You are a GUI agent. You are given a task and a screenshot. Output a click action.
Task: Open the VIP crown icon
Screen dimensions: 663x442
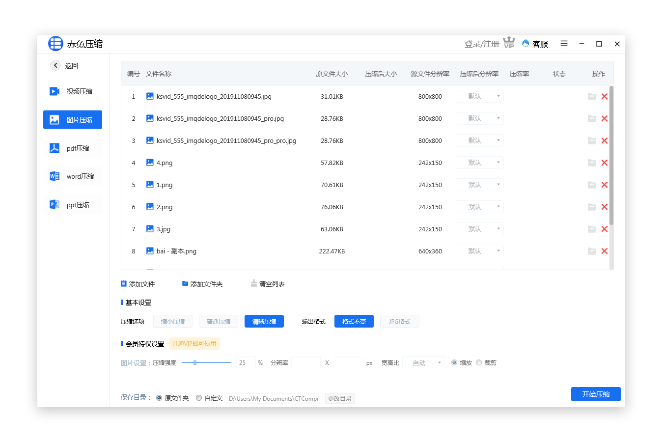pyautogui.click(x=509, y=43)
